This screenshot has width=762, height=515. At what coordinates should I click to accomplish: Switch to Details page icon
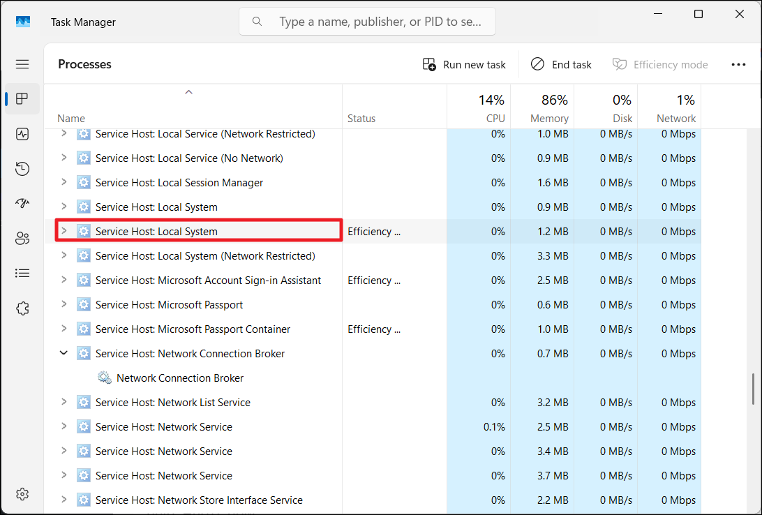(22, 273)
